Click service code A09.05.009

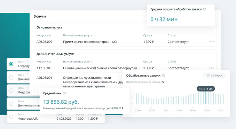point(45,42)
